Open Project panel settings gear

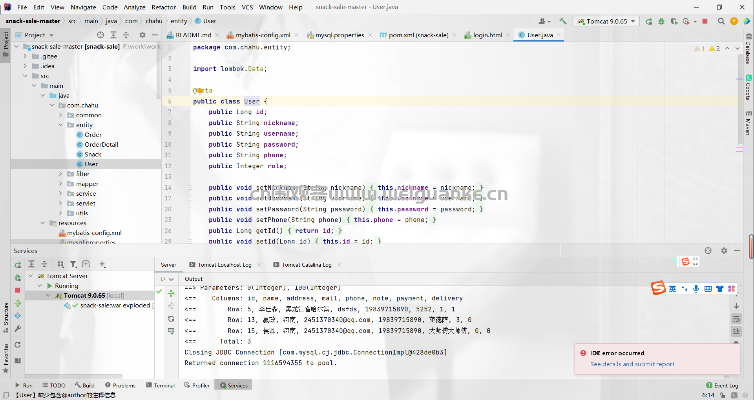[x=142, y=35]
